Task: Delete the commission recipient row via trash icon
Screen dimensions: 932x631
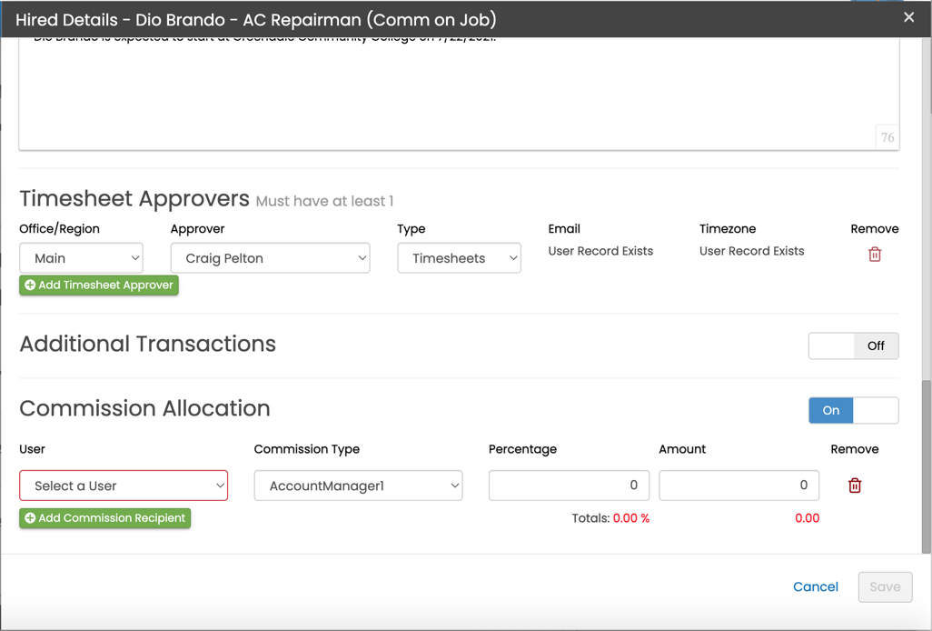Action: 855,486
